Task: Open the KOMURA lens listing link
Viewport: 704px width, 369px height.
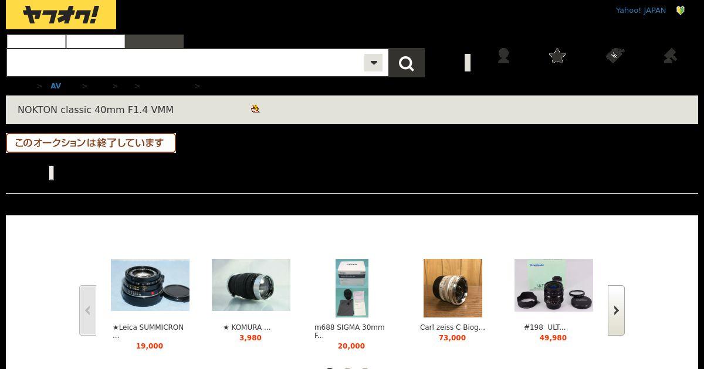Action: click(x=247, y=327)
